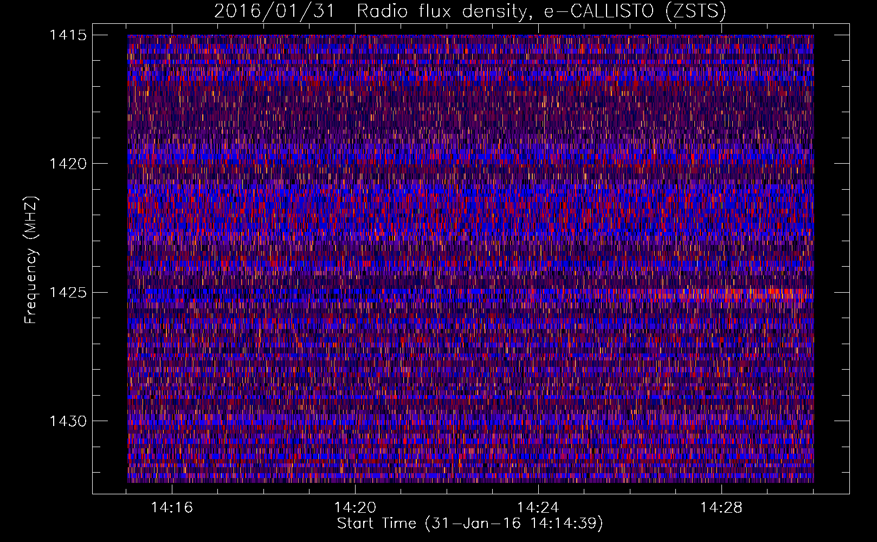Click the 14:24 time axis label

point(538,508)
